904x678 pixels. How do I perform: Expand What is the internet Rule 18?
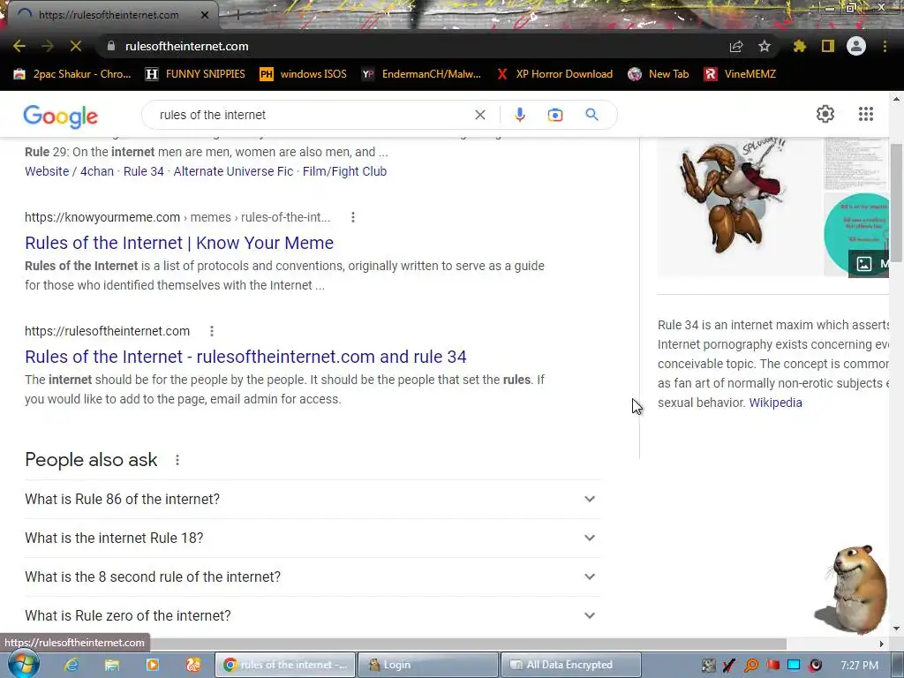pyautogui.click(x=312, y=538)
